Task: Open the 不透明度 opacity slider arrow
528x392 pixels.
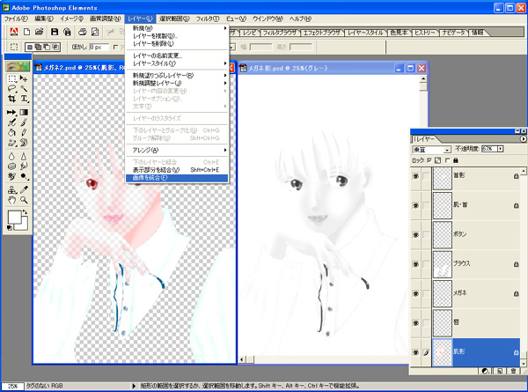Action: 501,149
